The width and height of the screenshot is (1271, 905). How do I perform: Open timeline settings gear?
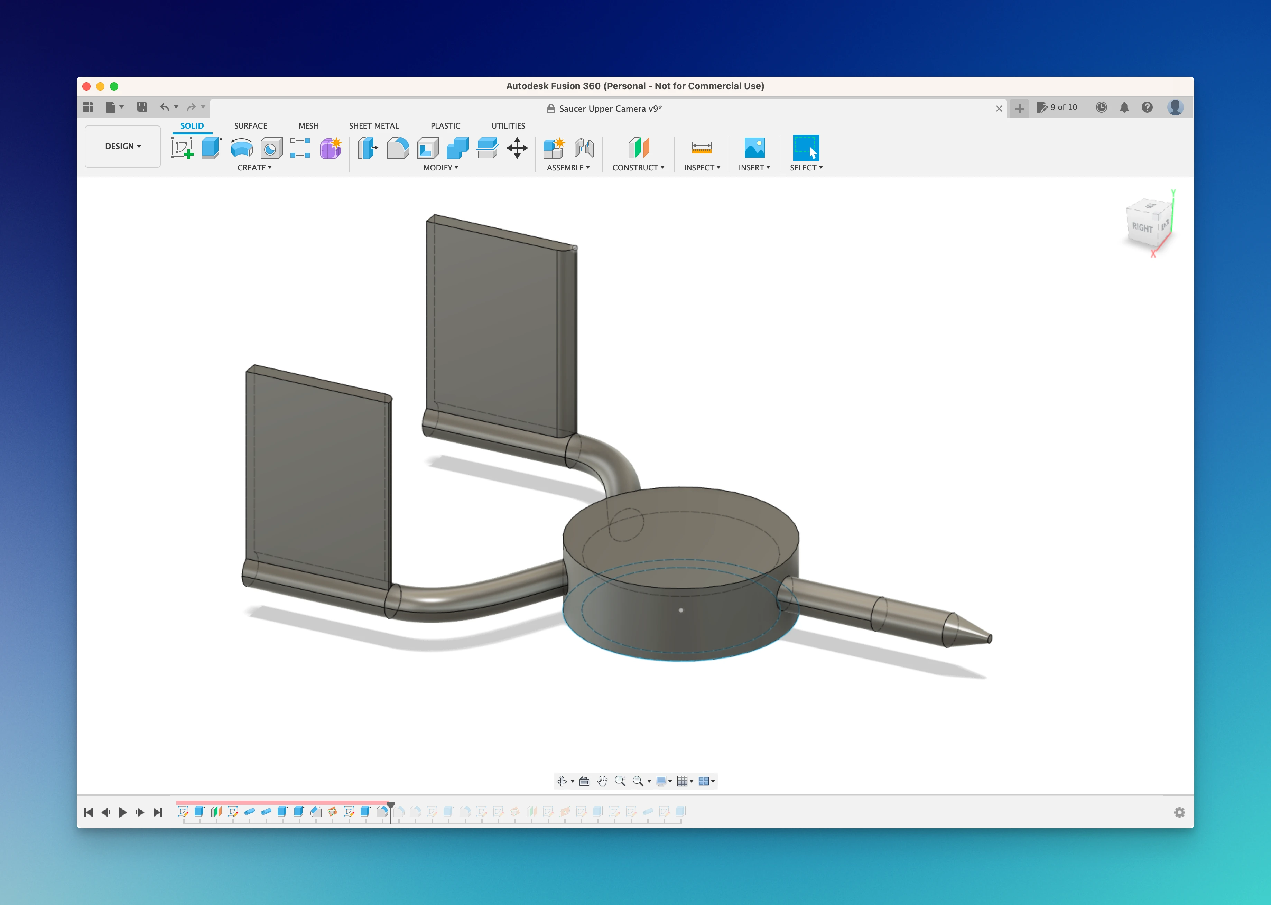tap(1179, 812)
